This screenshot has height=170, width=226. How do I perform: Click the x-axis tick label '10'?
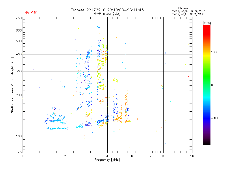tap(163, 156)
